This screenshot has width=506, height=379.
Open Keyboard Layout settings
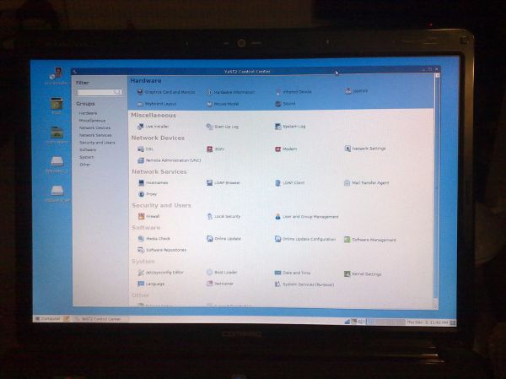[x=157, y=104]
